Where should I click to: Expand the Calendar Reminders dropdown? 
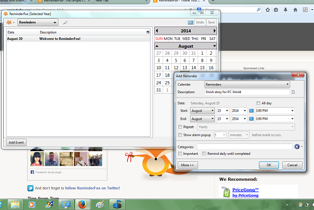(247, 84)
